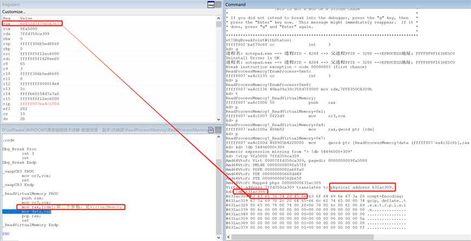Click the END keyword in source
The height and width of the screenshot is (241, 471).
[x=6, y=233]
